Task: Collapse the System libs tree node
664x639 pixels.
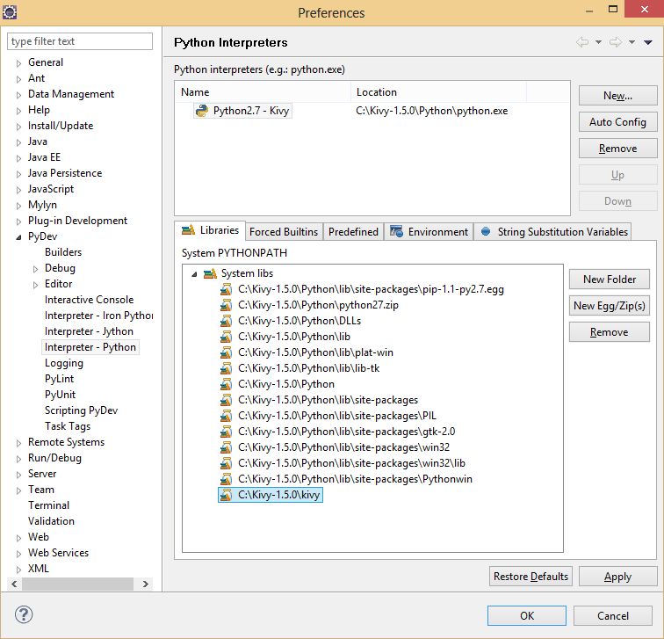Action: tap(194, 274)
